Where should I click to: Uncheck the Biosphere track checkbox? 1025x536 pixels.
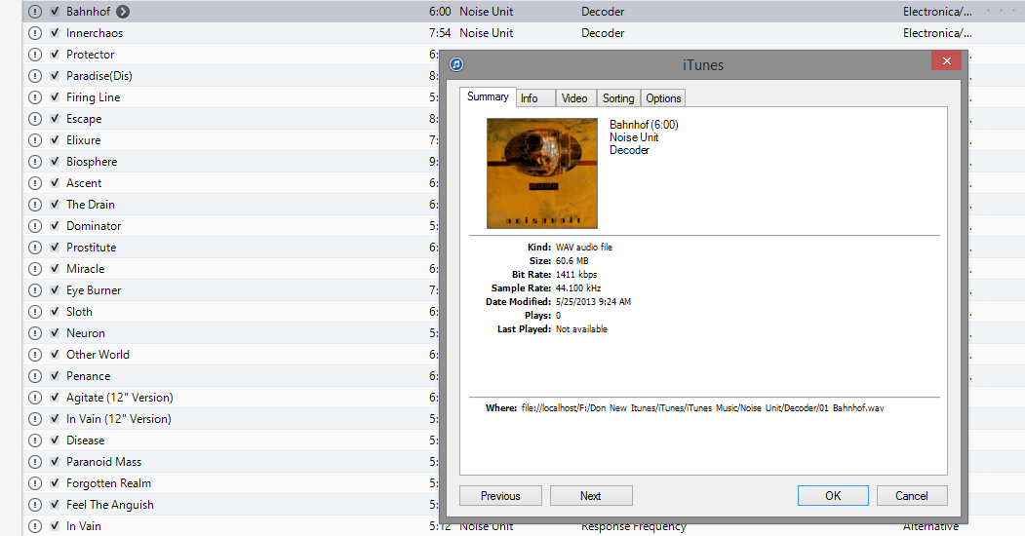55,161
